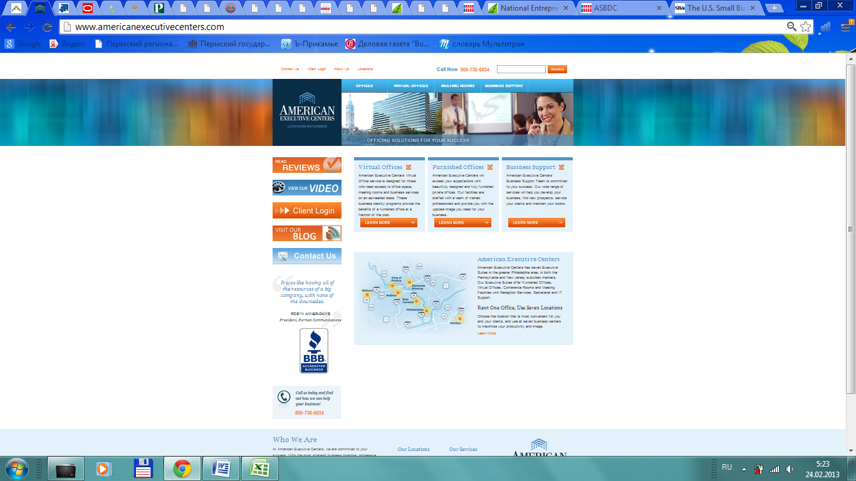
Task: Open the Excel taskbar icon
Action: 259,468
